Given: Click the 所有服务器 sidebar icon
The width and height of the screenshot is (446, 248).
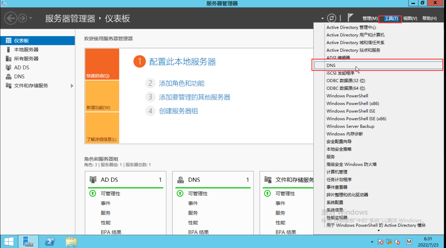Looking at the screenshot, I should click(x=9, y=58).
